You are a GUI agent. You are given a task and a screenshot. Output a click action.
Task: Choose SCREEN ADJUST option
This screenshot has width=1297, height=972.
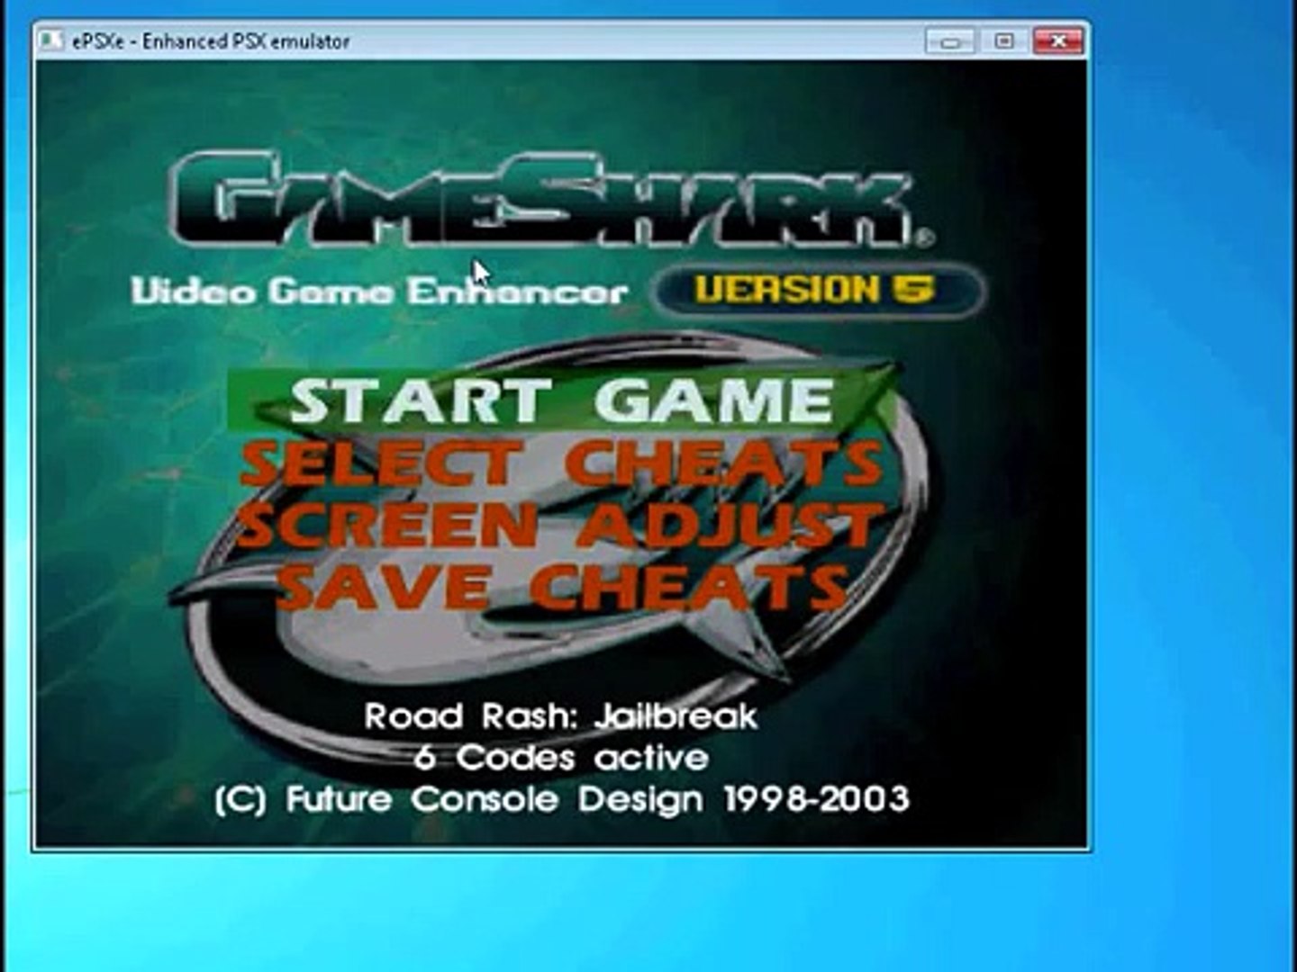(560, 525)
